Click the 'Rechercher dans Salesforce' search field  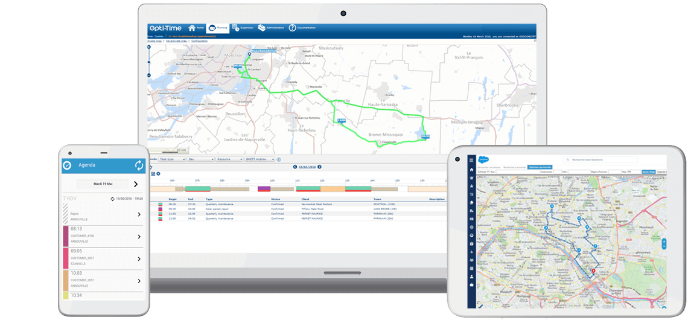[600, 160]
